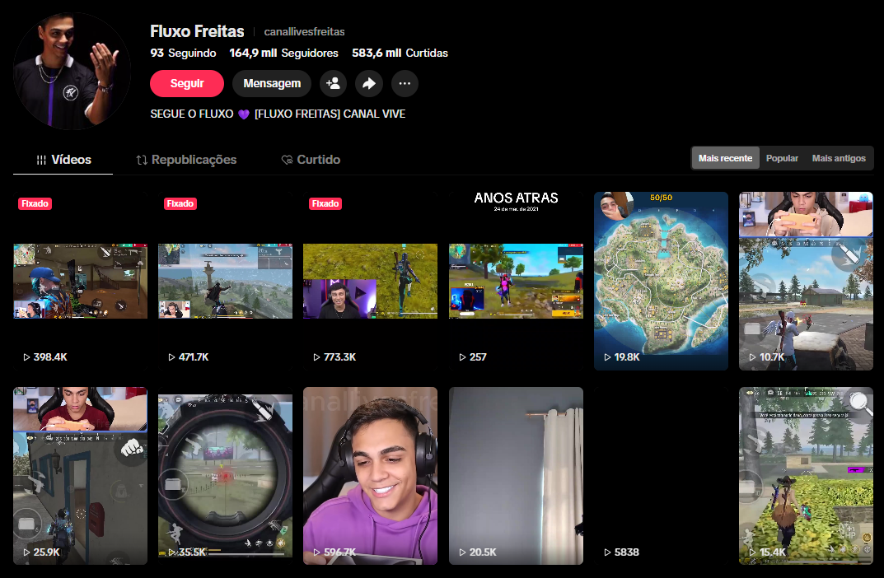Click the play icon beside 19.8K views
The height and width of the screenshot is (578, 884).
click(x=607, y=357)
